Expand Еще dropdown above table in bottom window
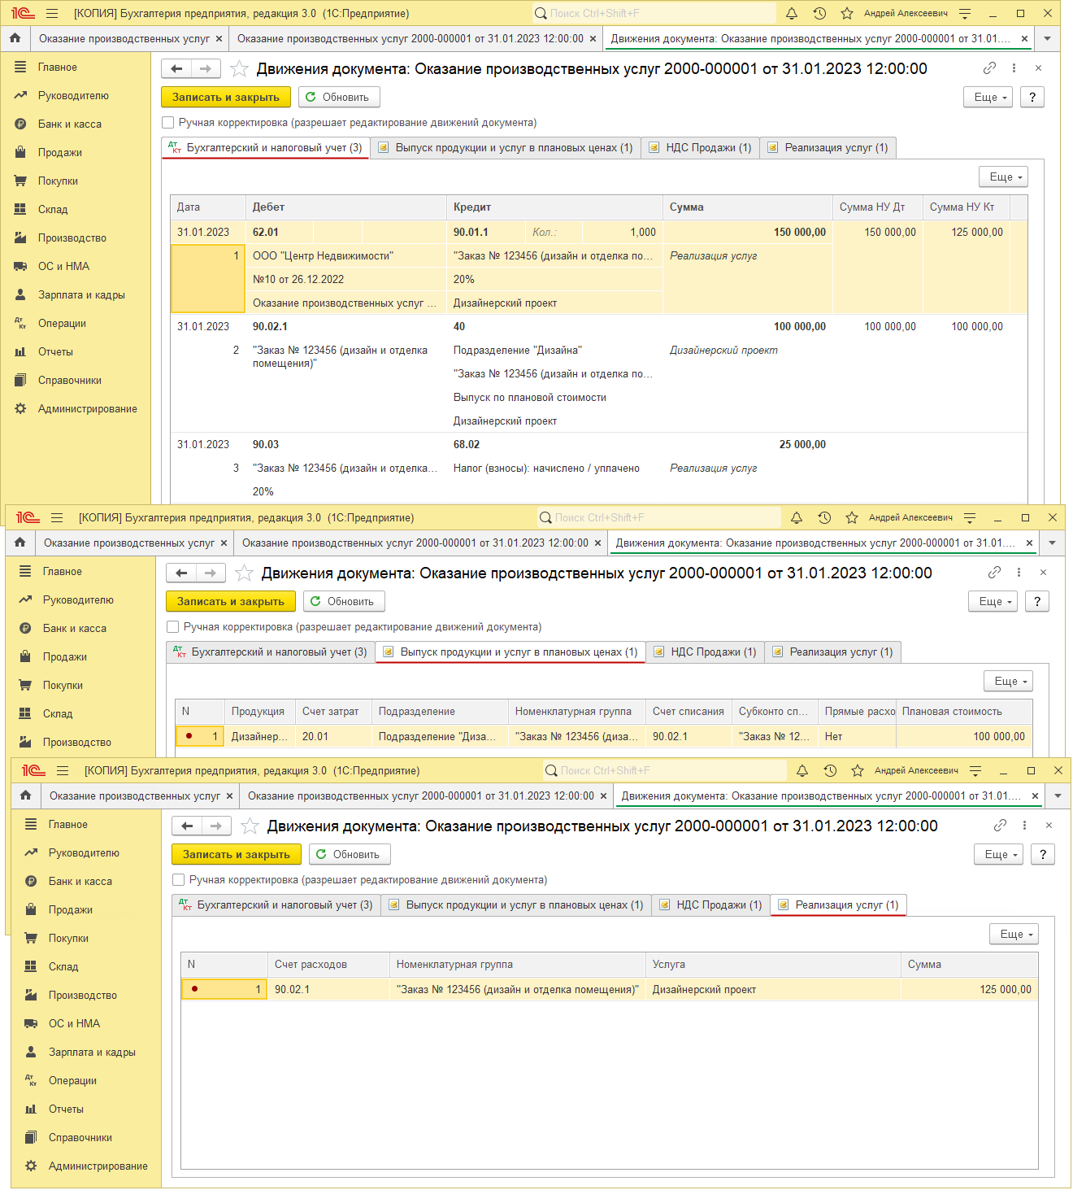Image resolution: width=1073 pixels, height=1190 pixels. pyautogui.click(x=1014, y=934)
